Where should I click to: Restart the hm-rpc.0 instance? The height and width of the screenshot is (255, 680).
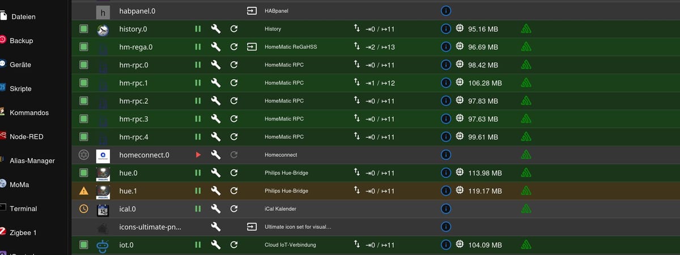[233, 65]
